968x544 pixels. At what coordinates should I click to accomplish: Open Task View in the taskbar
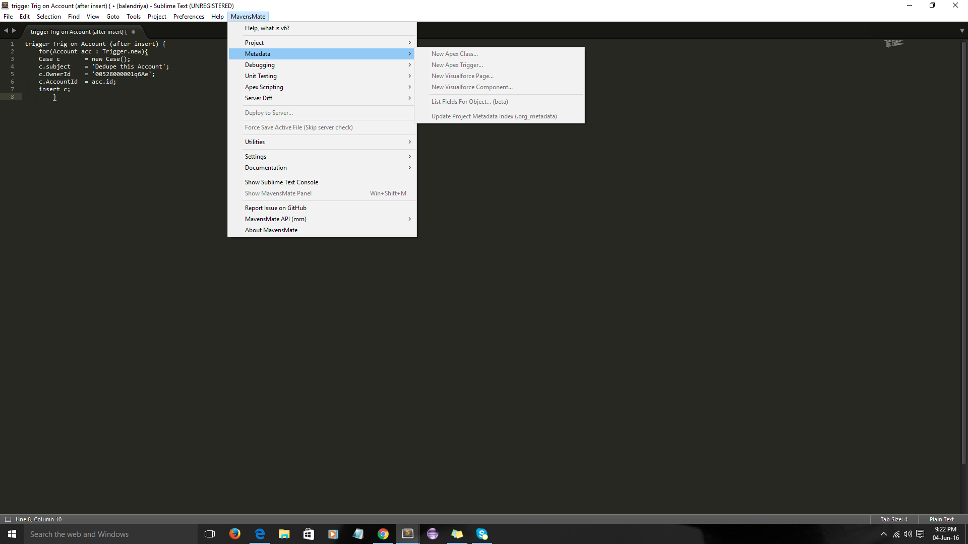pyautogui.click(x=210, y=534)
